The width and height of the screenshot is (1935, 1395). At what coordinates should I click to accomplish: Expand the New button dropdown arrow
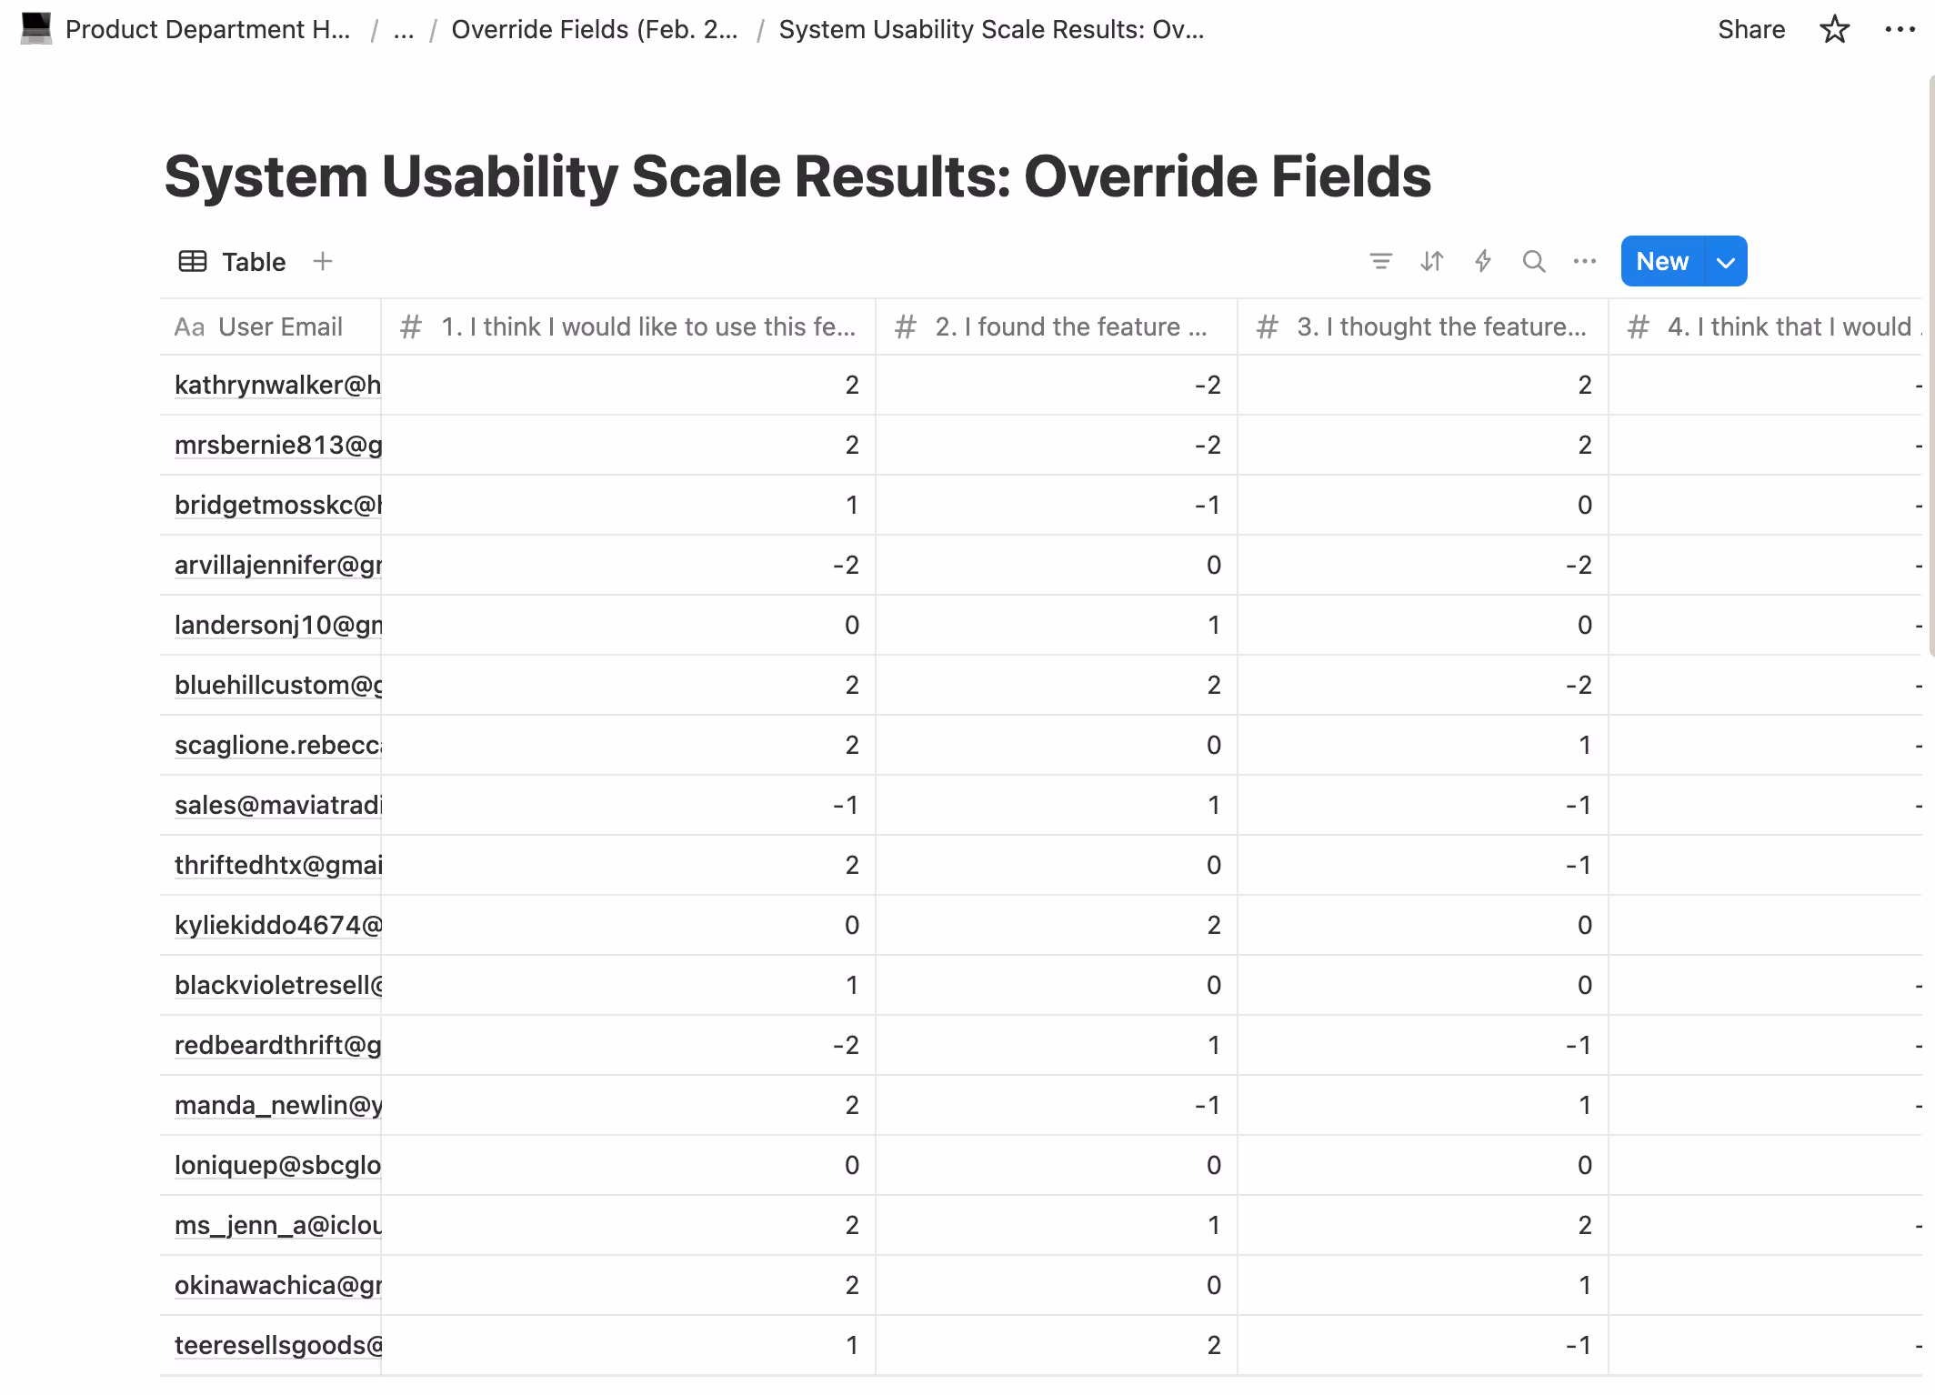[1725, 262]
